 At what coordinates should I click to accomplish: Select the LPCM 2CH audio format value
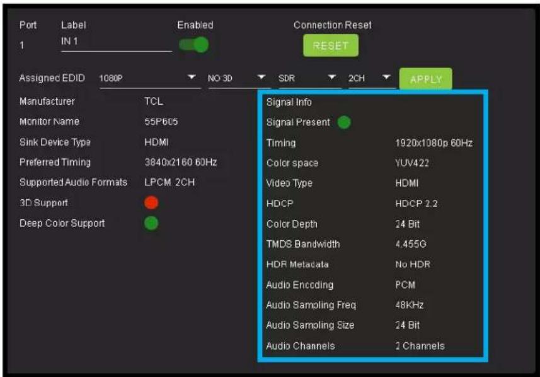169,182
